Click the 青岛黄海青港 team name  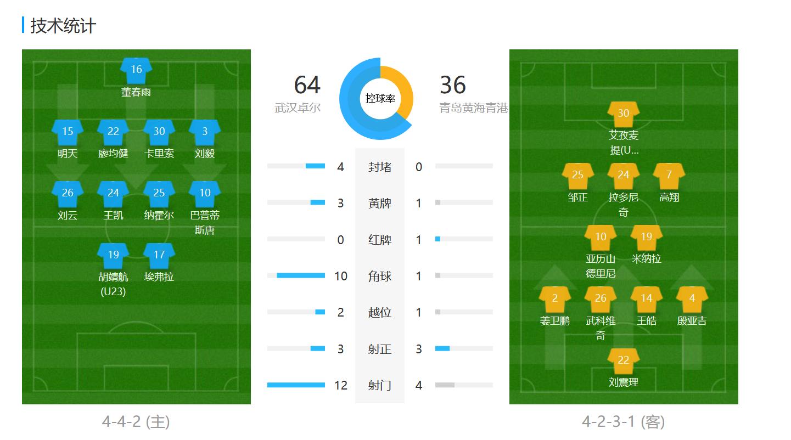click(474, 108)
